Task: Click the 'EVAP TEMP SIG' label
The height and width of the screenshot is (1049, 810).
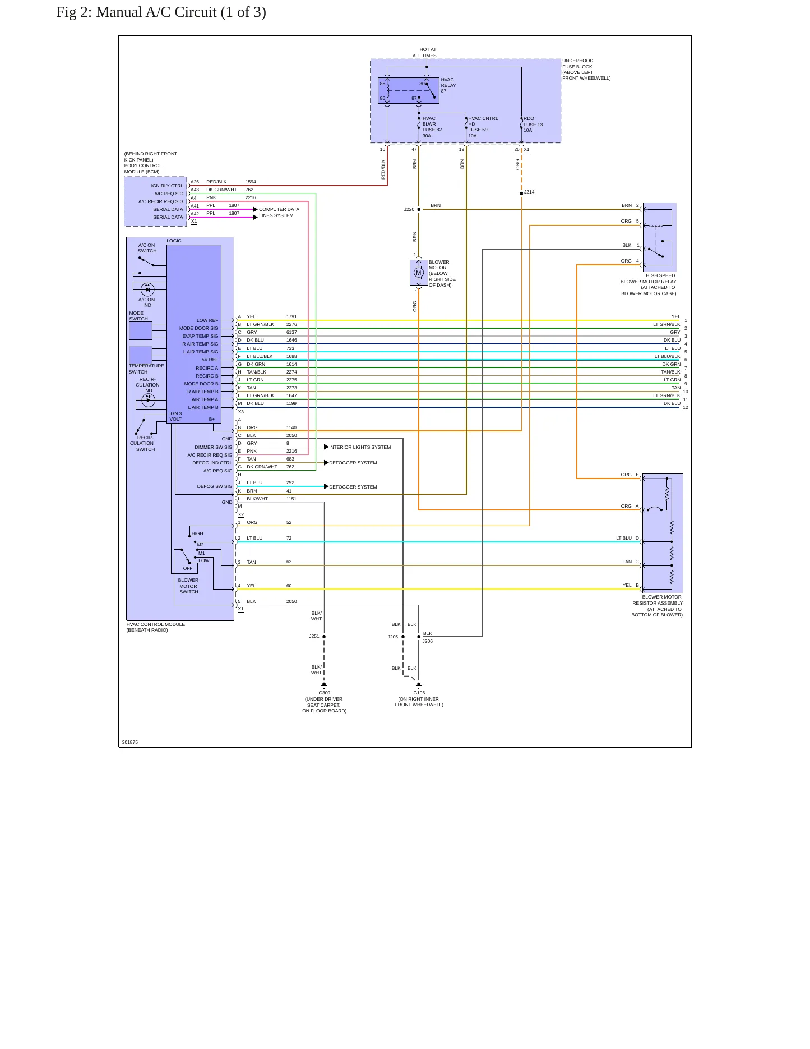Action: pyautogui.click(x=200, y=336)
